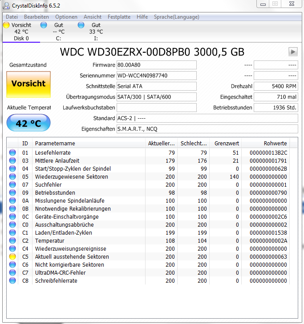Select raw value 000000013B2C
This screenshot has height=324, width=304.
[268, 153]
